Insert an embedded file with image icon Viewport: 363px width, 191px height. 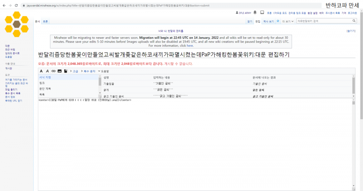coord(59,71)
